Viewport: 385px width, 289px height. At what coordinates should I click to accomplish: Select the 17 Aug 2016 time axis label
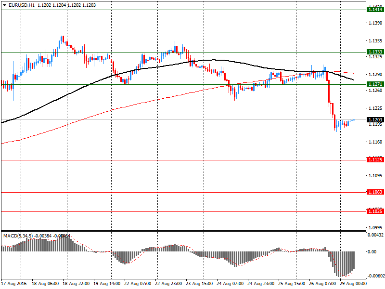point(13,284)
